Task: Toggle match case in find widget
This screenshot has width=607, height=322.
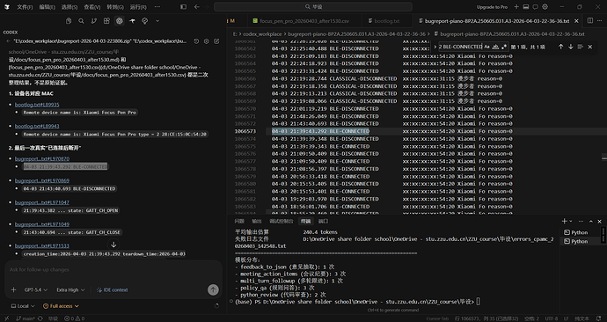Action: pyautogui.click(x=486, y=47)
